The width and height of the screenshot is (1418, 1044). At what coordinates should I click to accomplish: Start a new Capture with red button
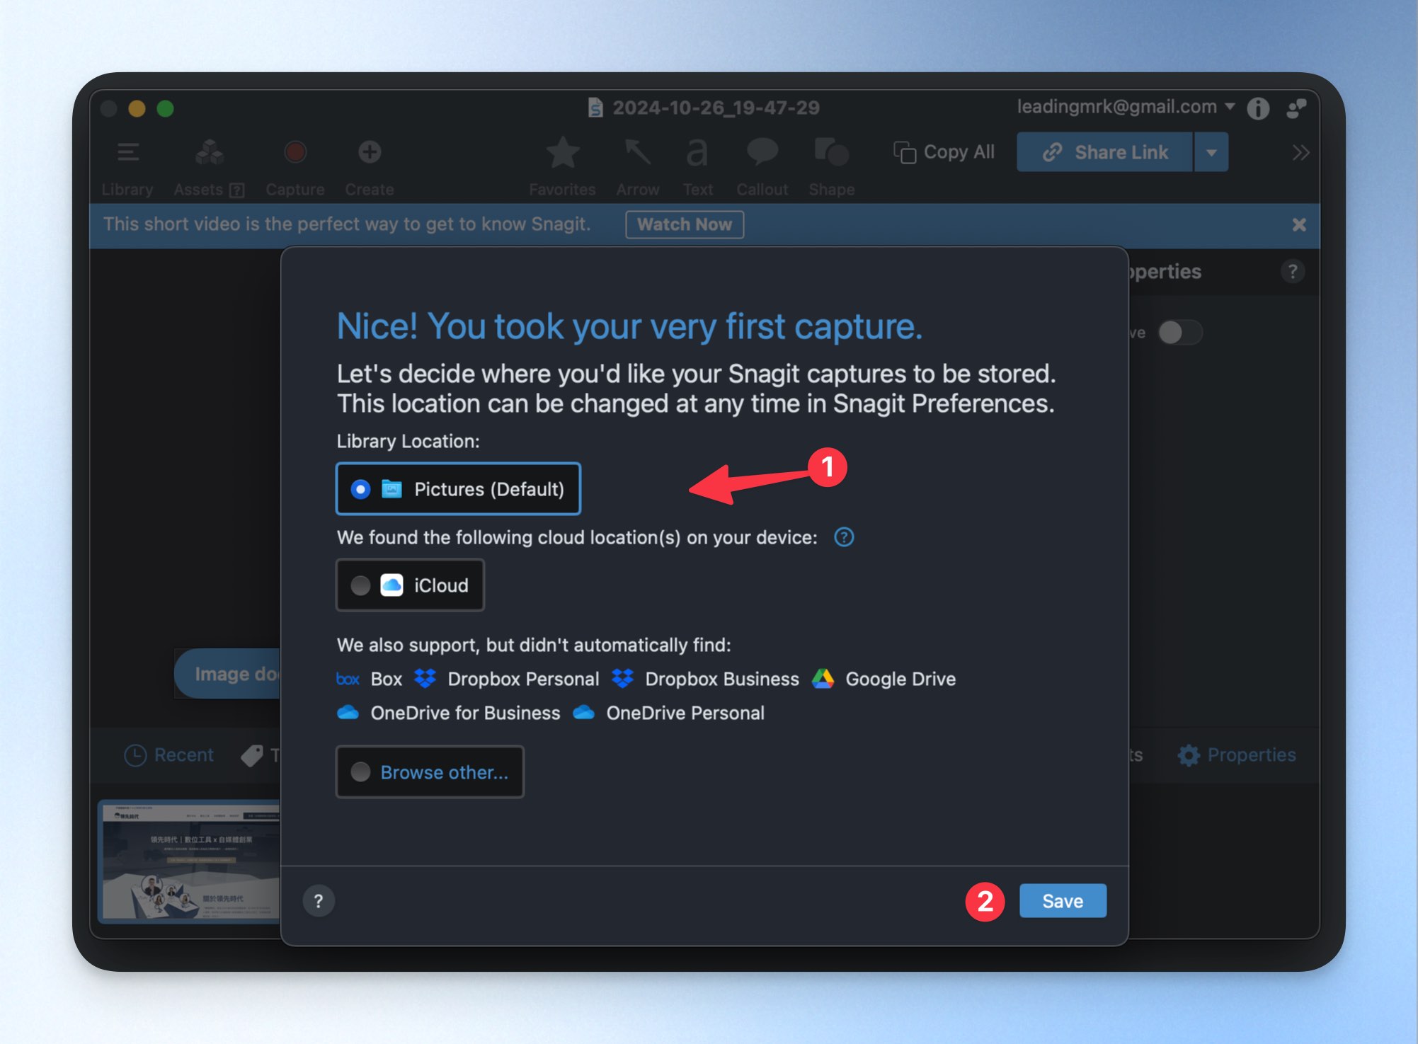(295, 152)
